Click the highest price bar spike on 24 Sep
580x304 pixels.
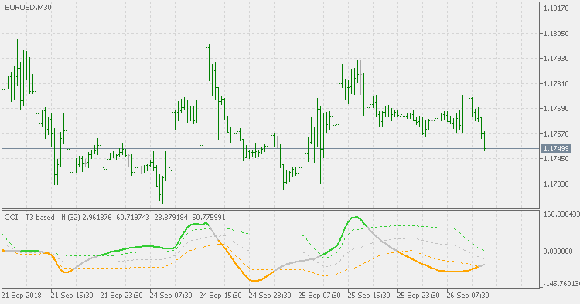pos(203,81)
